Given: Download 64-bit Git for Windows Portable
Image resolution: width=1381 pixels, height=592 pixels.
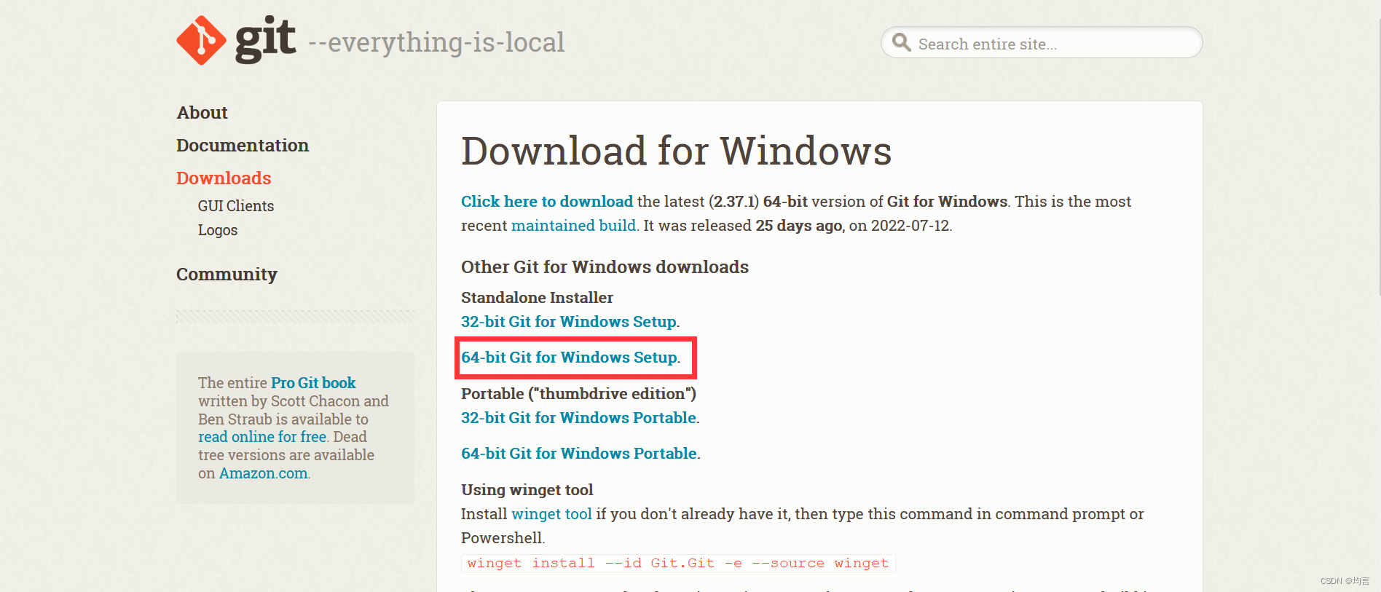Looking at the screenshot, I should [x=579, y=454].
